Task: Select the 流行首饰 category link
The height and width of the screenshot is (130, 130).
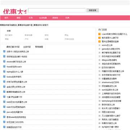Action: point(9,35)
